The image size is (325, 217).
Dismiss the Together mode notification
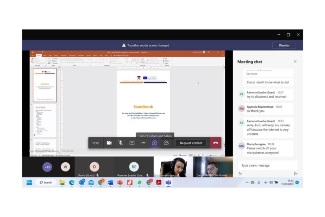point(284,45)
